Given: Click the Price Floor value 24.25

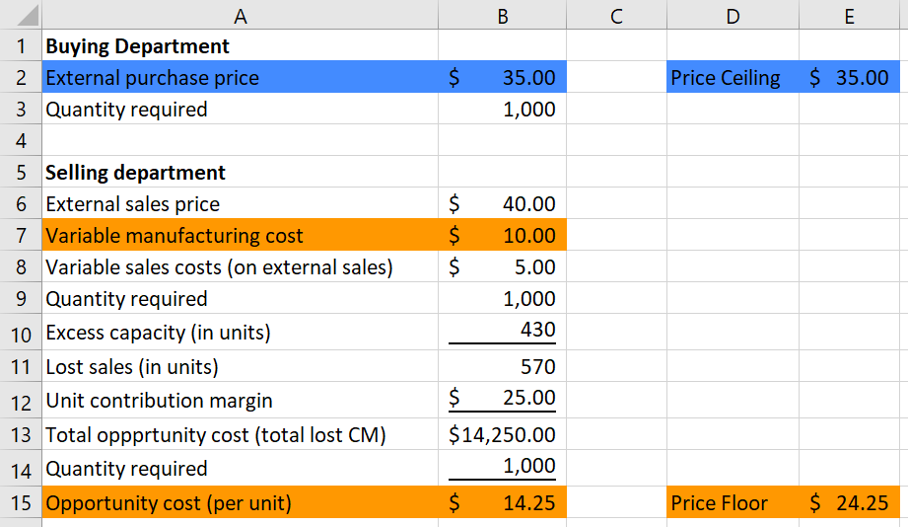Looking at the screenshot, I should [x=849, y=502].
